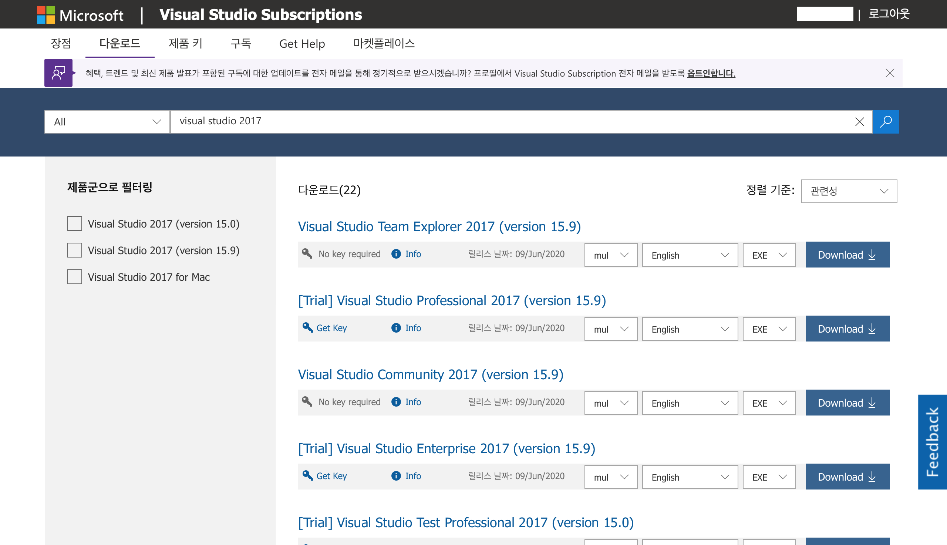This screenshot has width=947, height=545.
Task: Enable Visual Studio 2017 for Mac filter
Action: point(75,277)
